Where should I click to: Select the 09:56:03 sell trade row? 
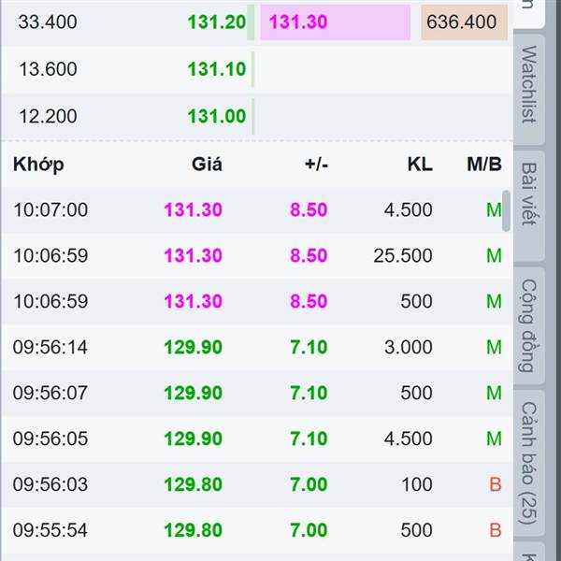(x=252, y=485)
